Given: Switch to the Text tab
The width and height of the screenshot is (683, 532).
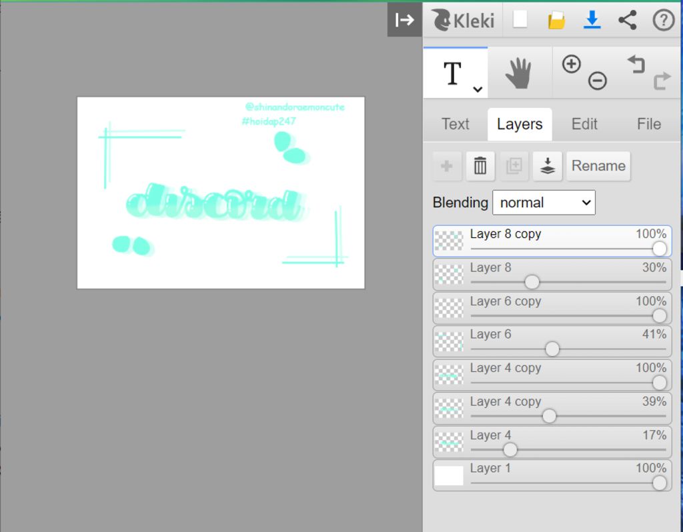Looking at the screenshot, I should [x=455, y=124].
